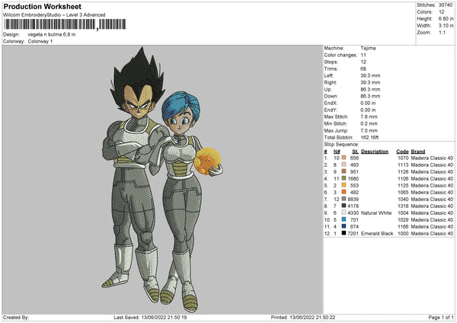
Task: Click the 'Min Stitch' value 0.2 mm
Action: point(369,123)
